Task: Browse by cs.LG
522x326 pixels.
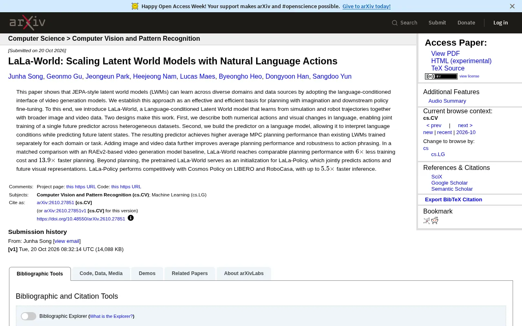Action: [x=438, y=154]
